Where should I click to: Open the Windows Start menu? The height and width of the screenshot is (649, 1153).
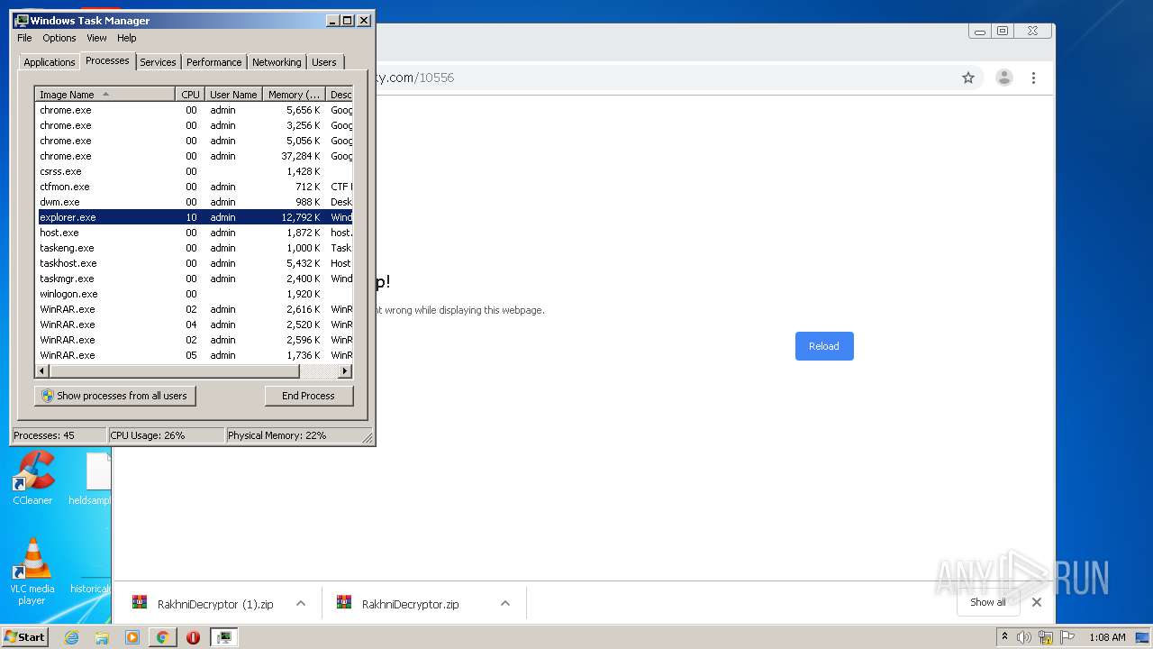(x=25, y=636)
